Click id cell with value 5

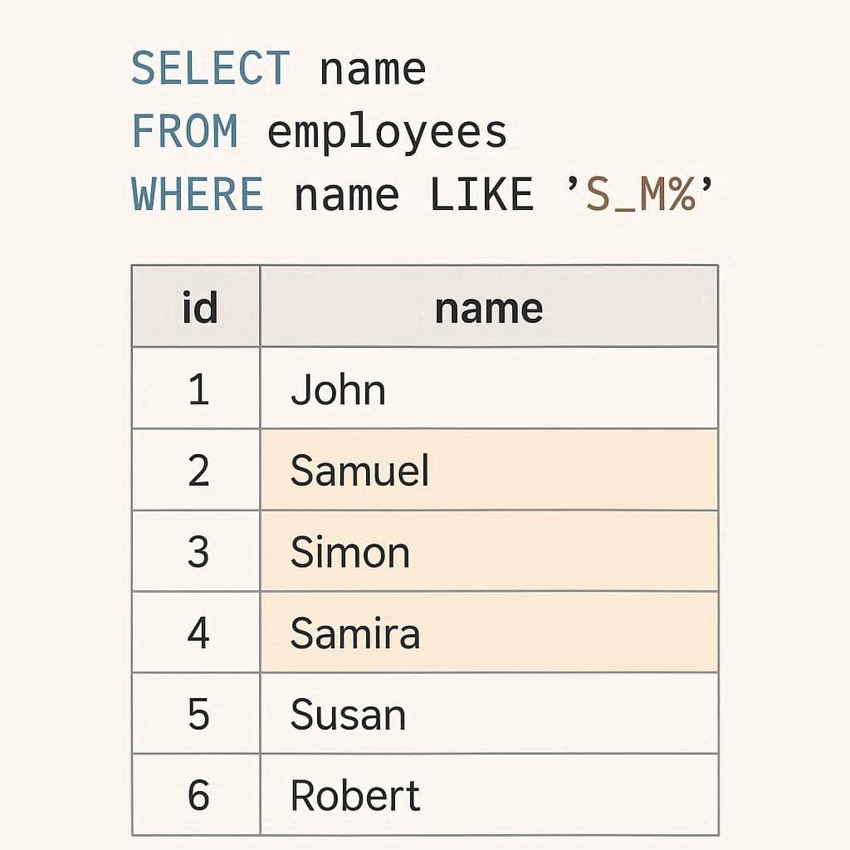(x=196, y=713)
